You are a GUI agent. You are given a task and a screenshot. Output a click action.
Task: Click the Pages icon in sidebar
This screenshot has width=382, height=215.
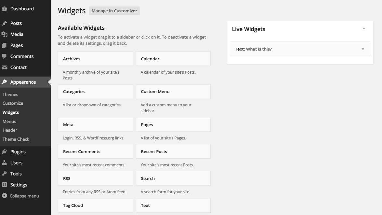point(5,45)
